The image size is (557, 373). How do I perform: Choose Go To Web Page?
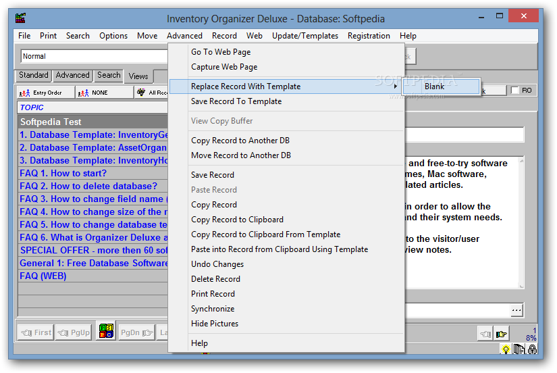286,52
